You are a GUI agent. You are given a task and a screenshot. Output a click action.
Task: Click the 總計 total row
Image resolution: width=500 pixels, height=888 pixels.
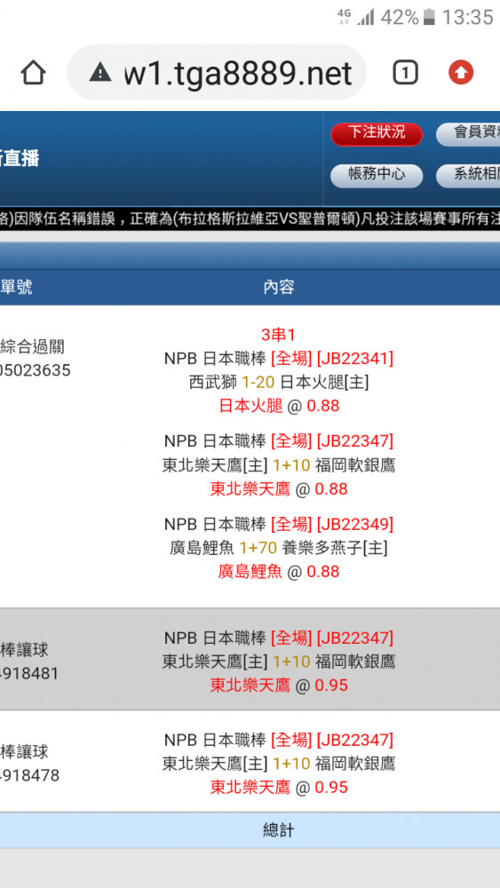pos(250,830)
